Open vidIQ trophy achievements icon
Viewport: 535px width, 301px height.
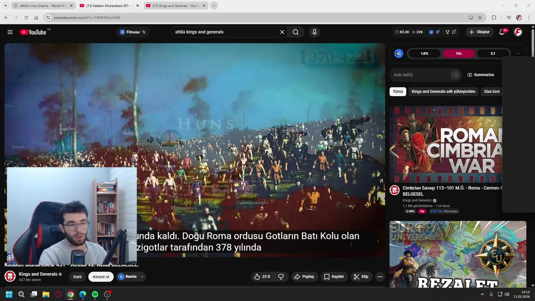447,32
